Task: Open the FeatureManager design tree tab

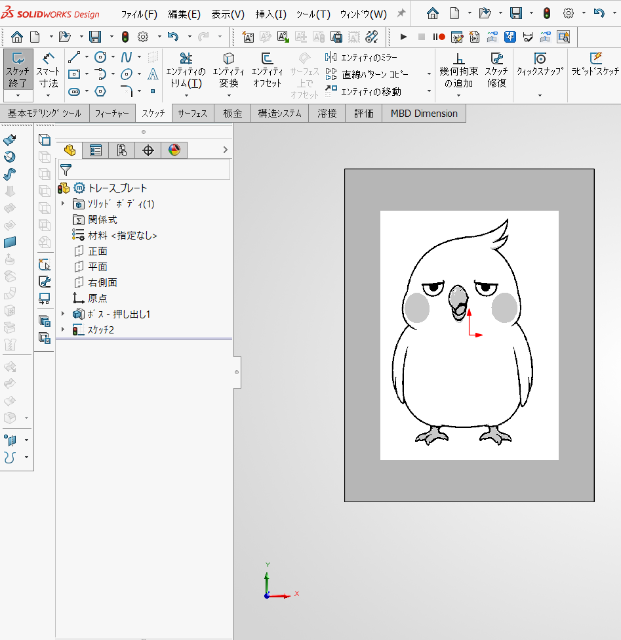Action: [70, 150]
